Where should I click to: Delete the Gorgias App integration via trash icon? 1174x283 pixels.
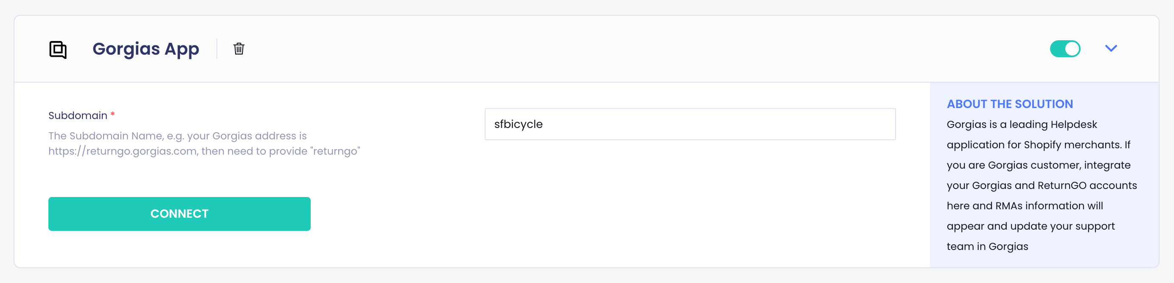(x=239, y=49)
